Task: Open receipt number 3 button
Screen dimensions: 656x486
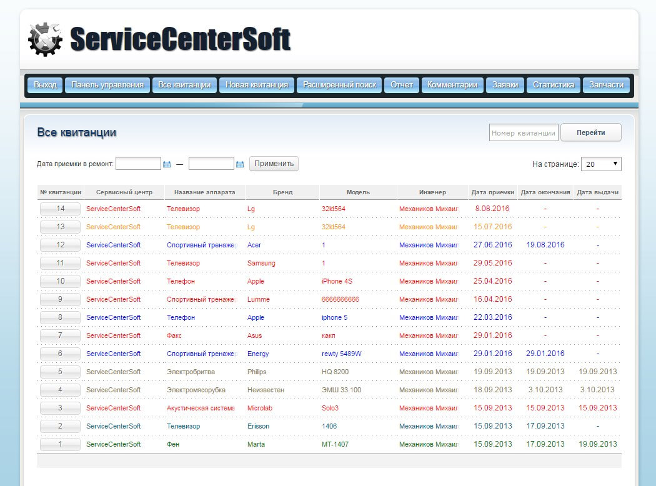Action: click(x=60, y=408)
